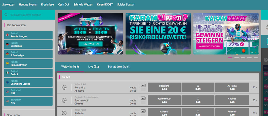Click Italian flag icon beside Serie A
The height and width of the screenshot is (116, 268).
(7, 73)
